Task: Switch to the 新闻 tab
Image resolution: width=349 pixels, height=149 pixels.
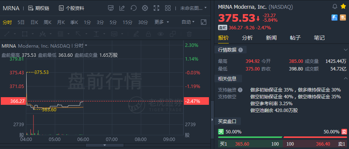Action: [x=271, y=38]
